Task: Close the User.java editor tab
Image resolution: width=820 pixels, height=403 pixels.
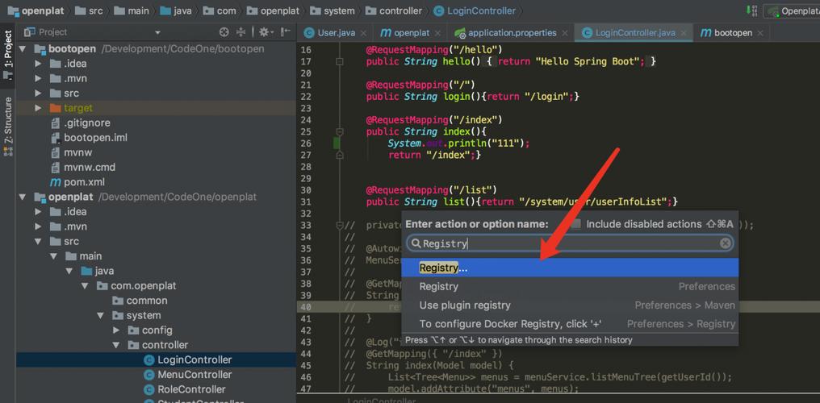Action: pyautogui.click(x=364, y=33)
